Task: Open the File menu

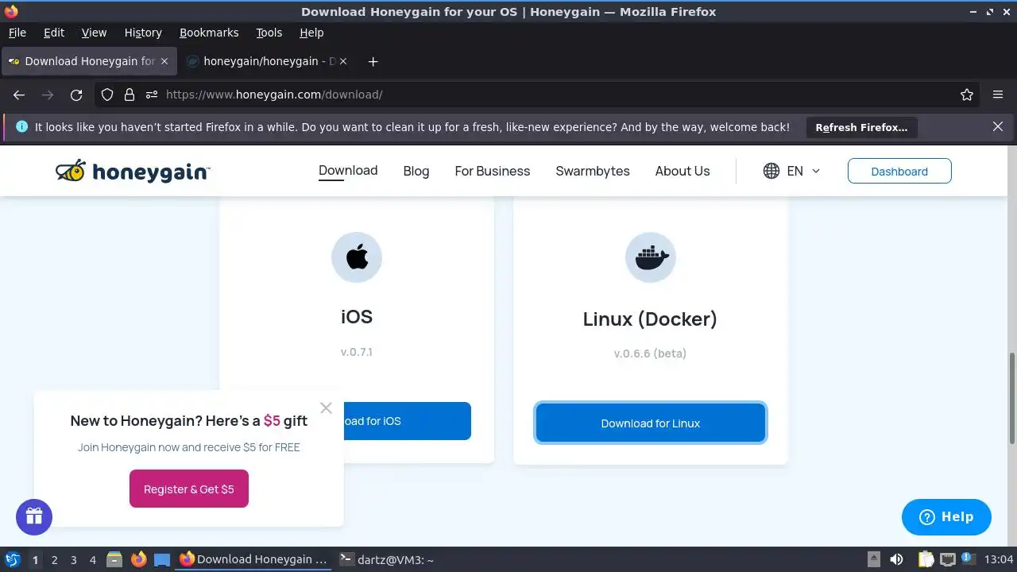Action: point(17,33)
